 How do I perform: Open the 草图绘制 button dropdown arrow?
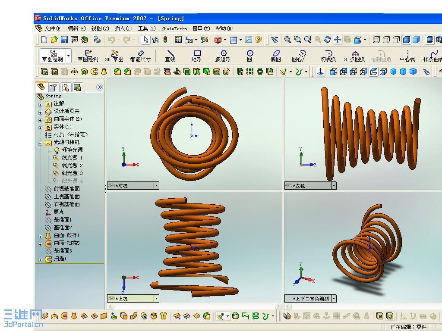(x=69, y=56)
